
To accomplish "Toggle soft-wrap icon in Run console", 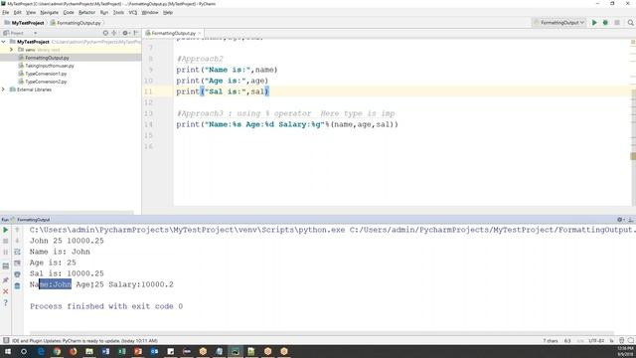I will (17, 252).
